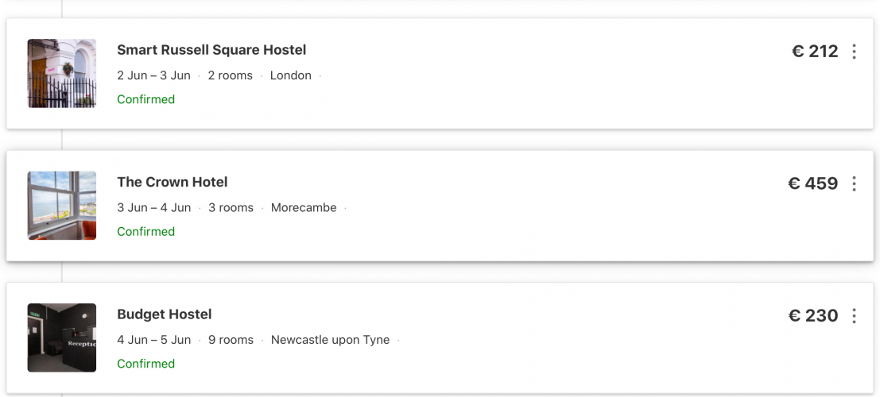
Task: Click the € 212 price
Action: pos(815,52)
